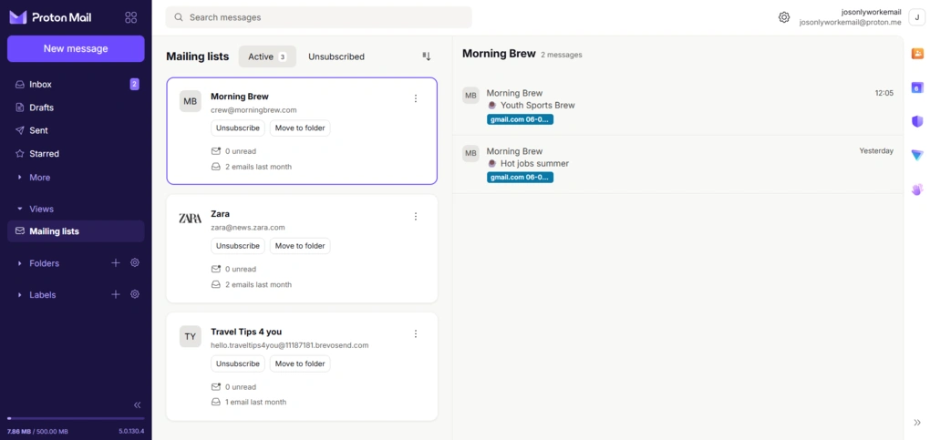This screenshot has height=440, width=930.
Task: Click josonlyworkemail@proton.me account text
Action: [850, 23]
